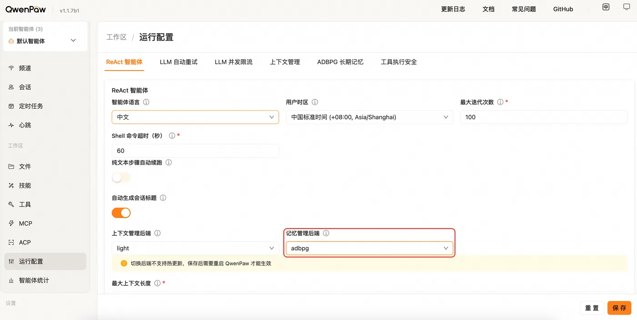This screenshot has width=637, height=320.
Task: Click the orange 保存 button
Action: tap(619, 308)
